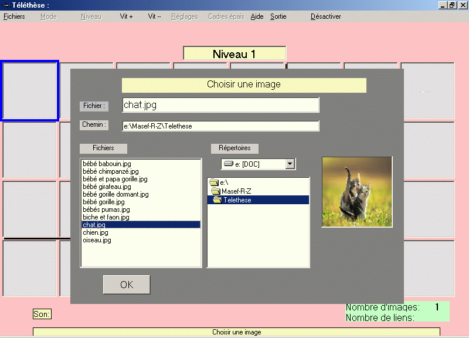The image size is (469, 338).
Task: Click the kitten preview thumbnail
Action: (x=357, y=192)
